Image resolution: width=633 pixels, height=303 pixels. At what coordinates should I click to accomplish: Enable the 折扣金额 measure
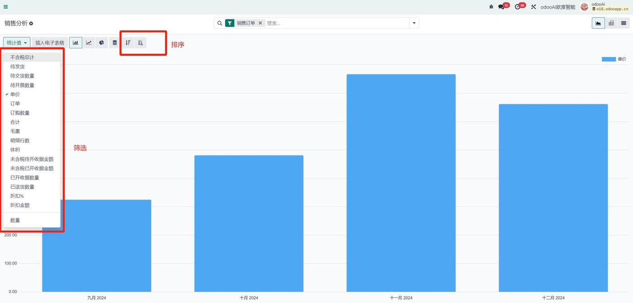point(20,205)
